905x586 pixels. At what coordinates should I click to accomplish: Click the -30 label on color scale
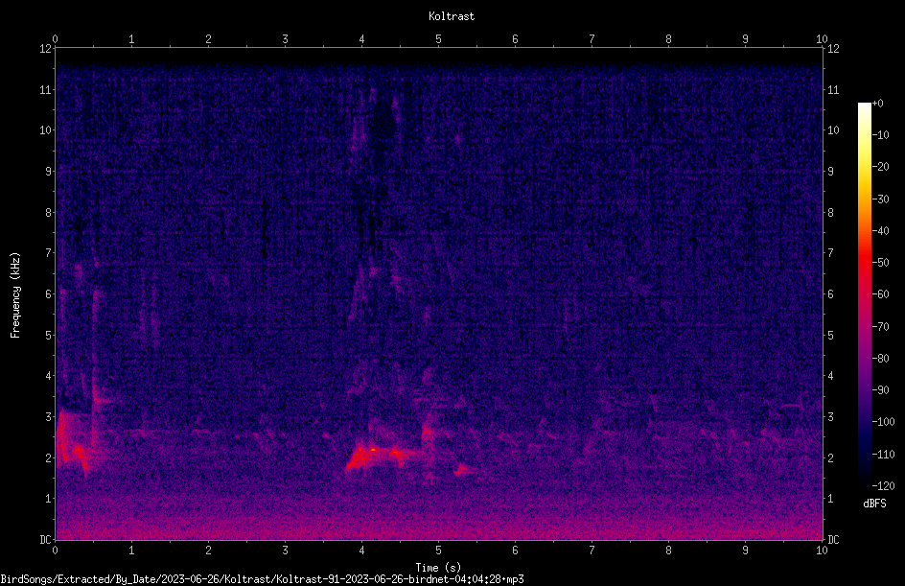pyautogui.click(x=880, y=199)
